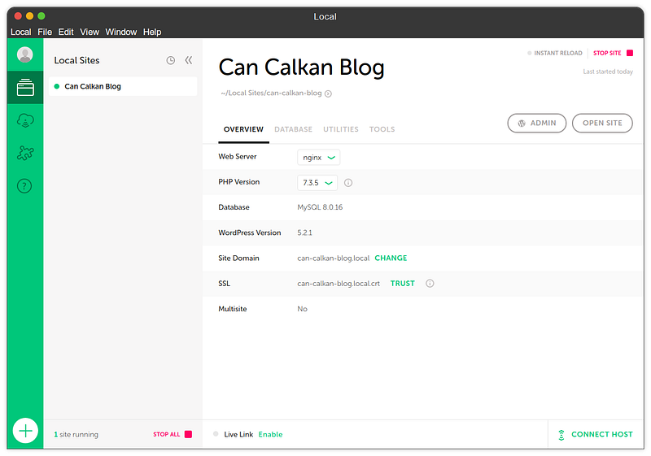Click the ADMIN button label
The image size is (651, 456).
click(x=543, y=123)
